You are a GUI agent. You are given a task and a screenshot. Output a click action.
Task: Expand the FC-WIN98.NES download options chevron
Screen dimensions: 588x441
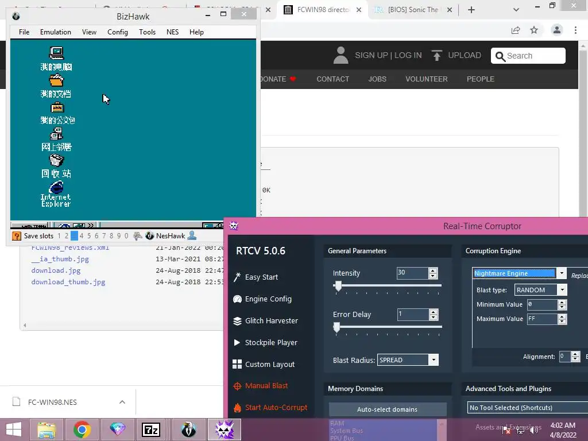point(122,402)
